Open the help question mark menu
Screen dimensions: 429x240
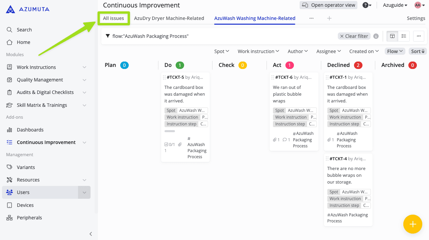(367, 5)
